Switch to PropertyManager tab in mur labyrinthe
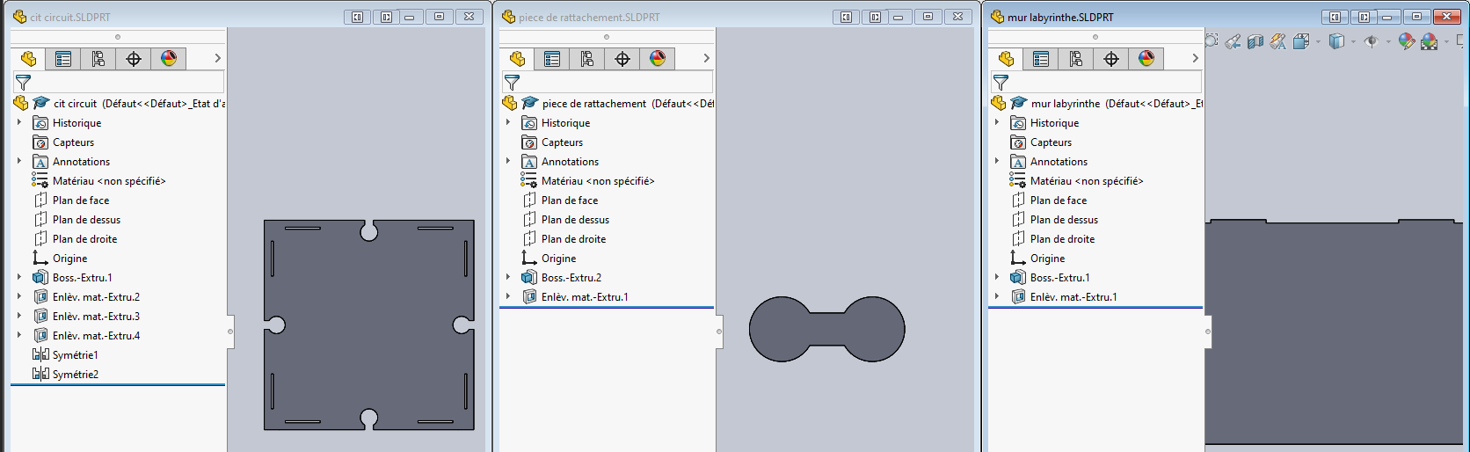The width and height of the screenshot is (1470, 452). click(1041, 59)
